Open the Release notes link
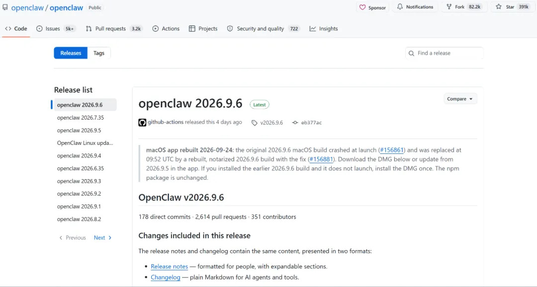This screenshot has height=287, width=537. (x=169, y=267)
